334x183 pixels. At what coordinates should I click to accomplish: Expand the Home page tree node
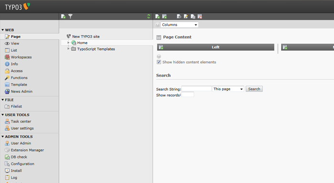[x=68, y=43]
